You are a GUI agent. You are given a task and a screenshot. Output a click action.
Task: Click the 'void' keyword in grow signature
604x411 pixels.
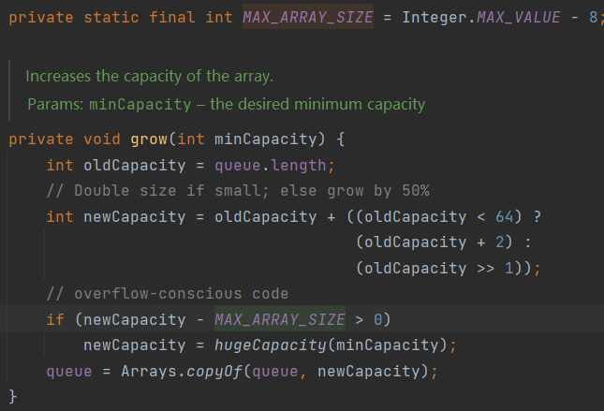coord(102,139)
